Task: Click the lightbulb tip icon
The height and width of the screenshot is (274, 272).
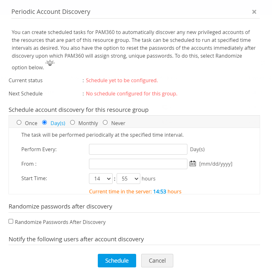Action: (x=50, y=63)
